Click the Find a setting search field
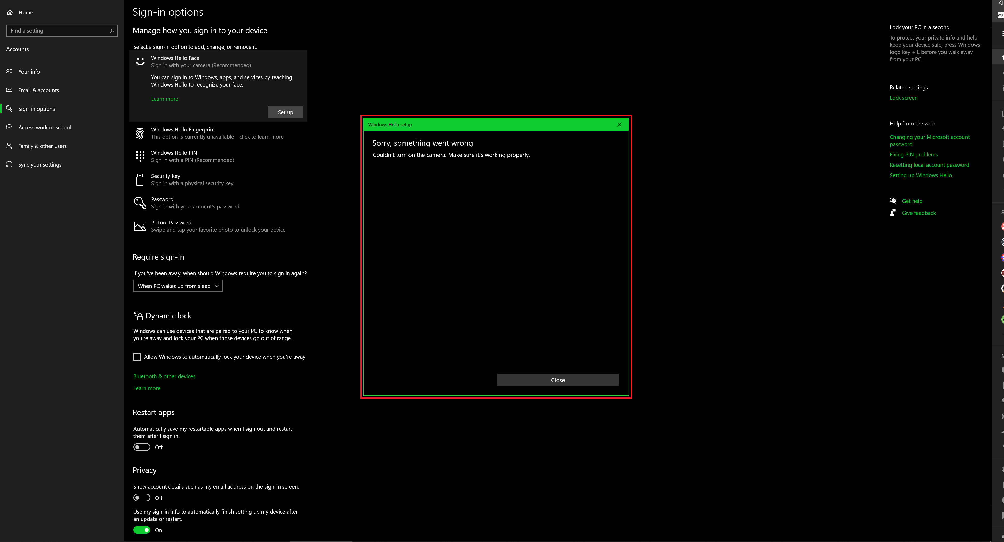 click(x=62, y=30)
